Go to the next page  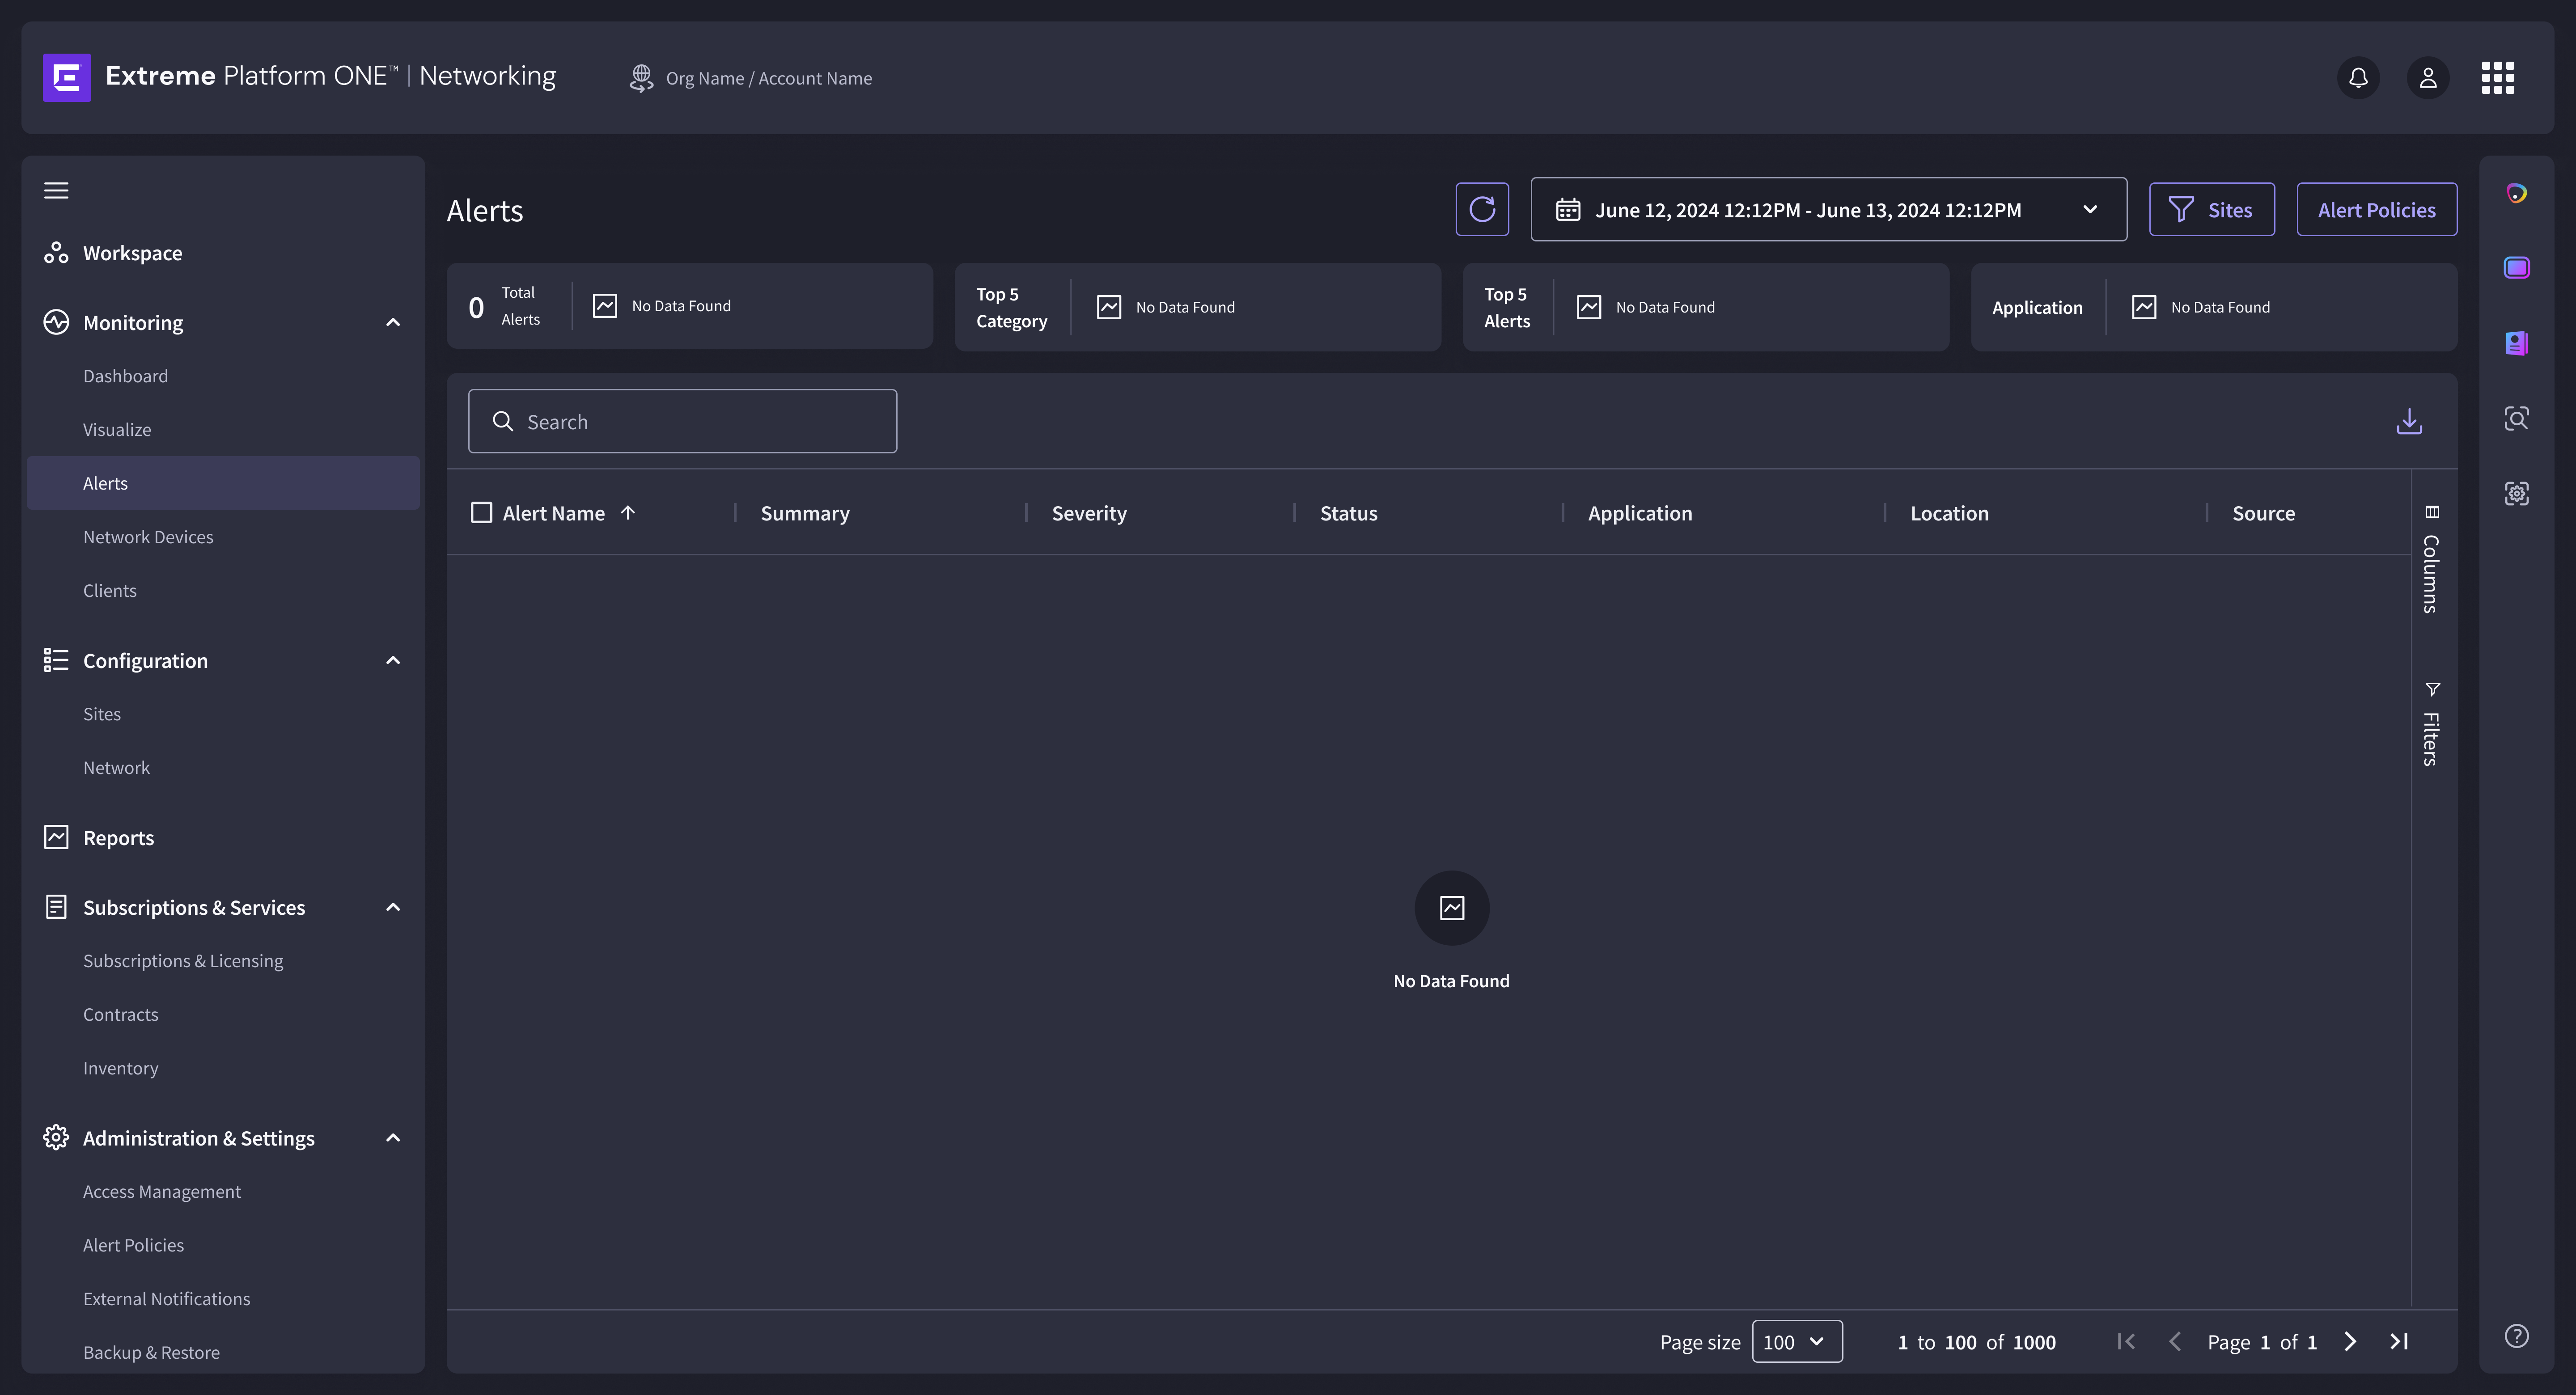(x=2350, y=1341)
